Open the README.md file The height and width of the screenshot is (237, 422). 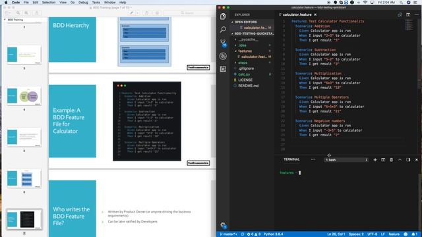click(x=248, y=86)
